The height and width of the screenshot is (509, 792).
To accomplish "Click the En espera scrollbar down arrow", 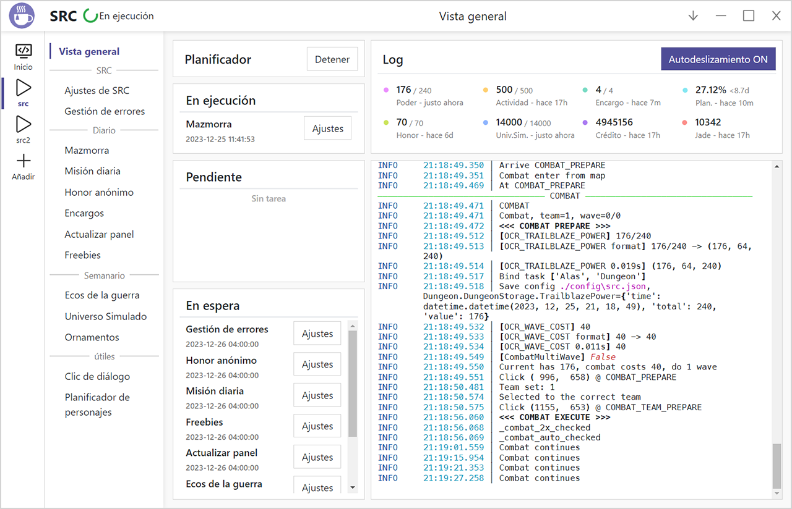I will pyautogui.click(x=353, y=488).
